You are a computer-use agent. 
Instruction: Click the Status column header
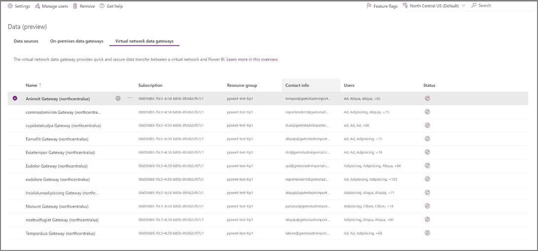tap(429, 85)
